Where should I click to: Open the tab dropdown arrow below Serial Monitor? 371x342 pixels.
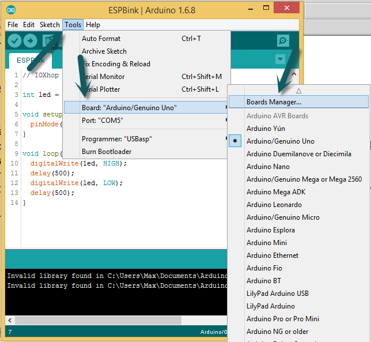tap(280, 59)
